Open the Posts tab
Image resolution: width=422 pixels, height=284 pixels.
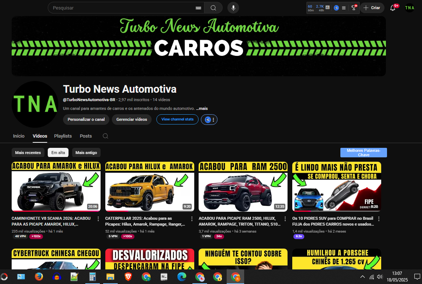(86, 136)
